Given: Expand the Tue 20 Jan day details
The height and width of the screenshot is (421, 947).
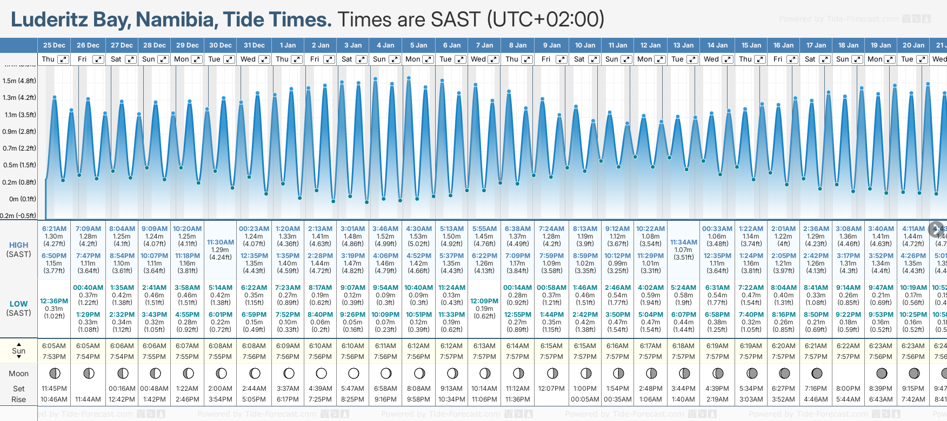Looking at the screenshot, I should click(922, 59).
